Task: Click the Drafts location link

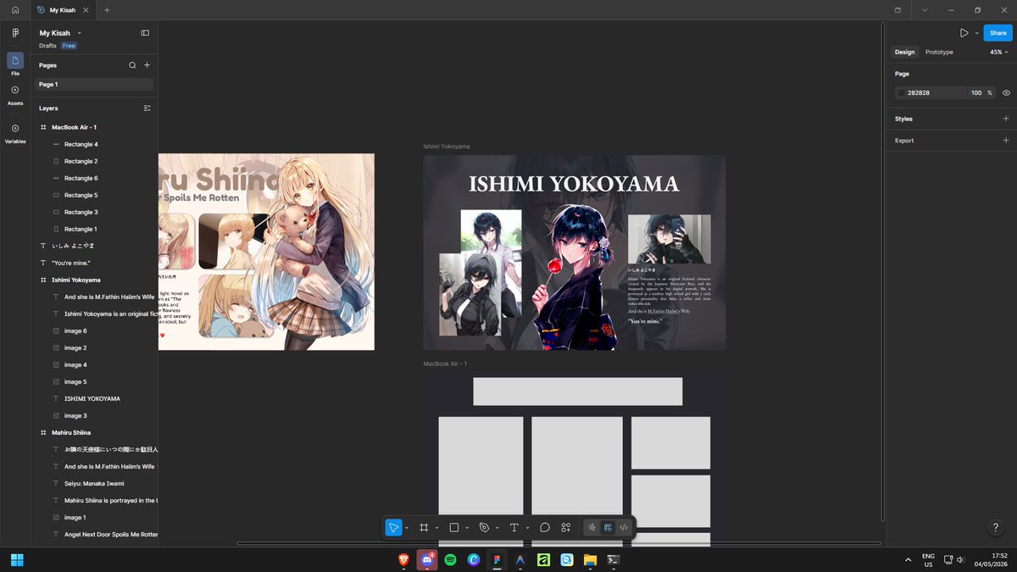Action: click(47, 46)
